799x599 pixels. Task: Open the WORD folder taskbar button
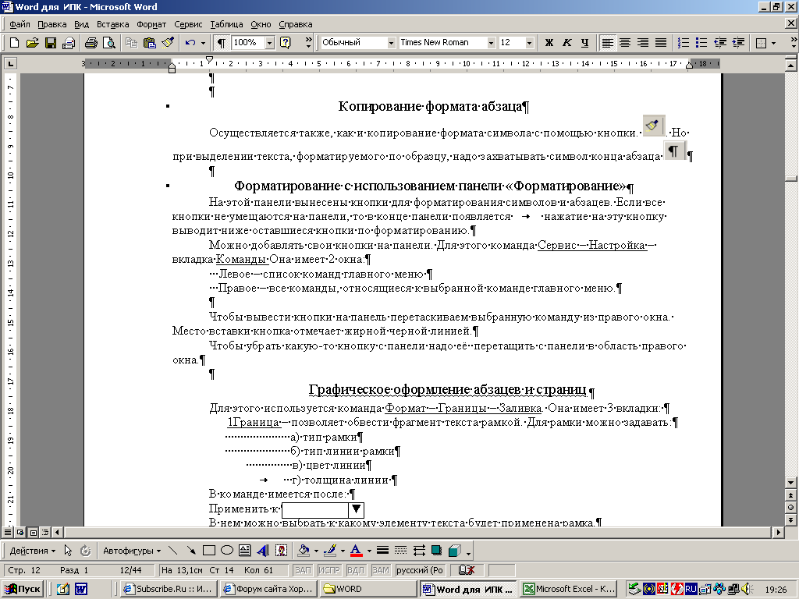point(368,589)
